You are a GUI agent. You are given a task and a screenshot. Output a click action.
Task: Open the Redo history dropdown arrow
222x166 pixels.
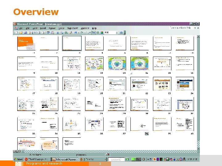[x=85, y=33]
